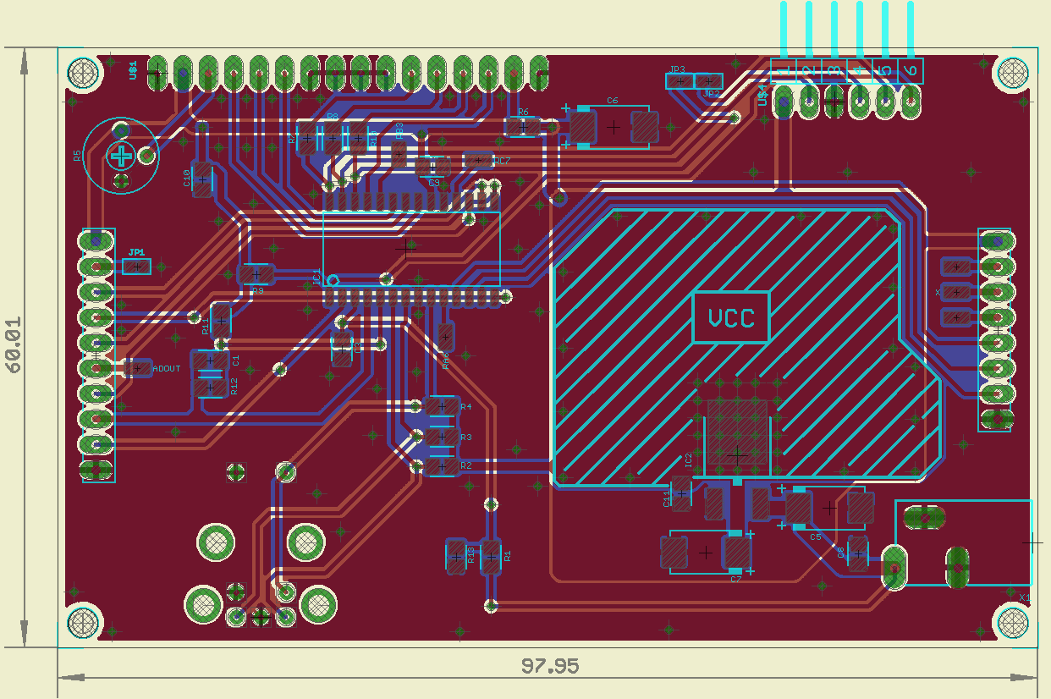Click resistor R9 left of IC1

tap(256, 274)
